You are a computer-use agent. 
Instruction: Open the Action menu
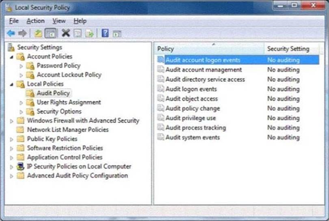pos(35,21)
